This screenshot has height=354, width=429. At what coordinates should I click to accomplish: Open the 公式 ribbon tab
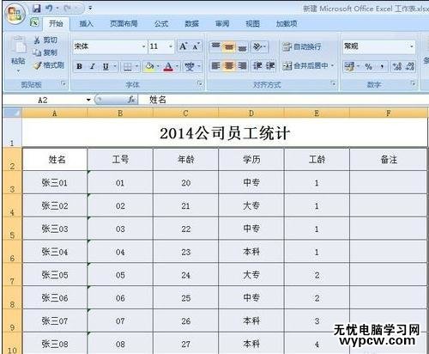(161, 23)
